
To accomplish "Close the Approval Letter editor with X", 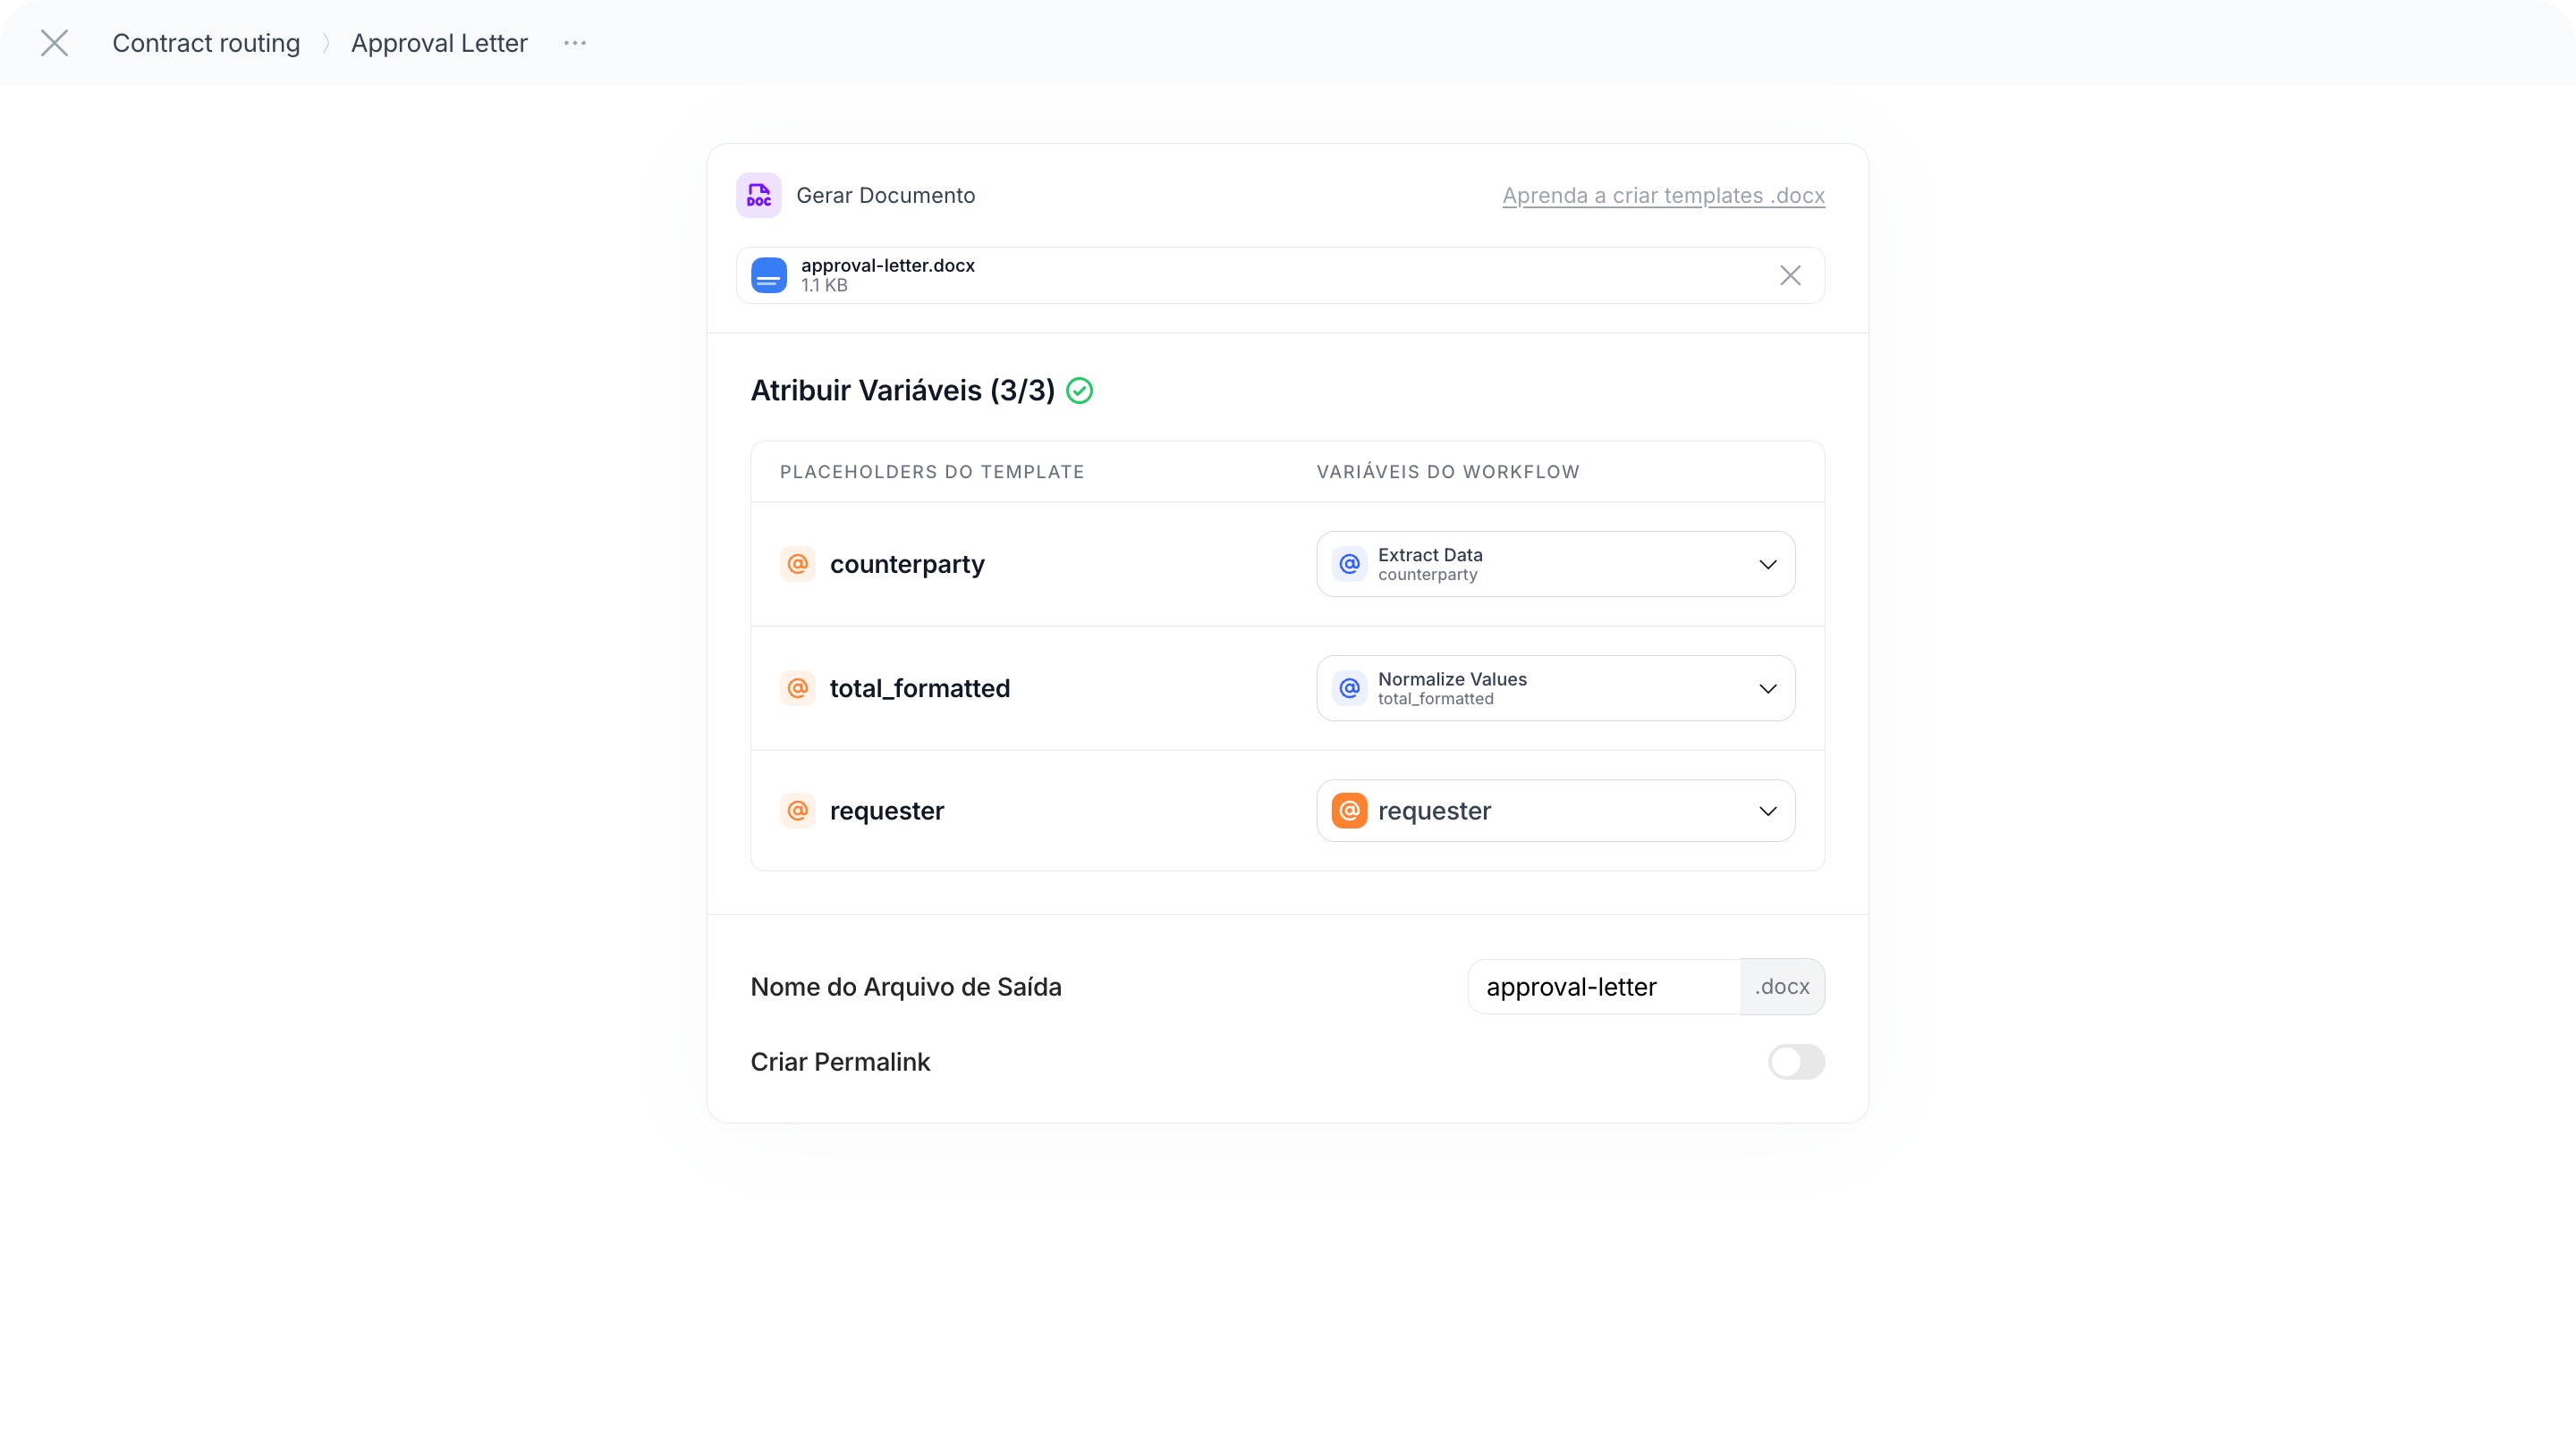I will tap(54, 43).
